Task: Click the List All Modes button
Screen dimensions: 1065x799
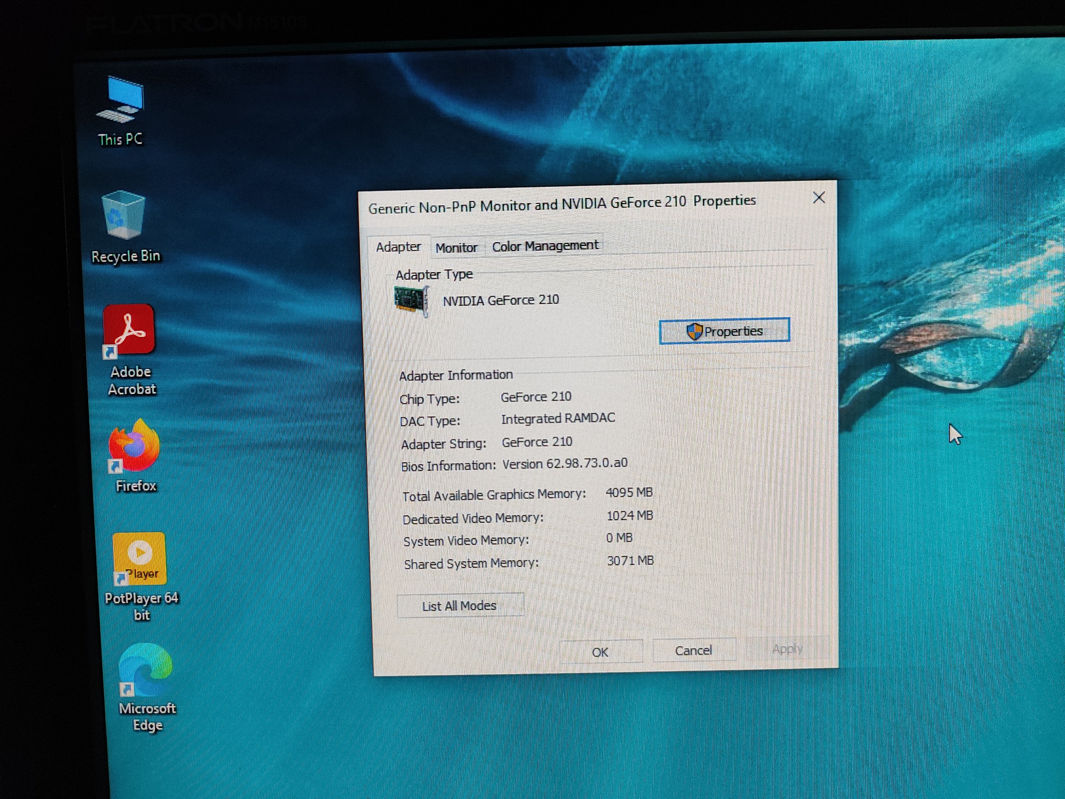Action: 459,606
